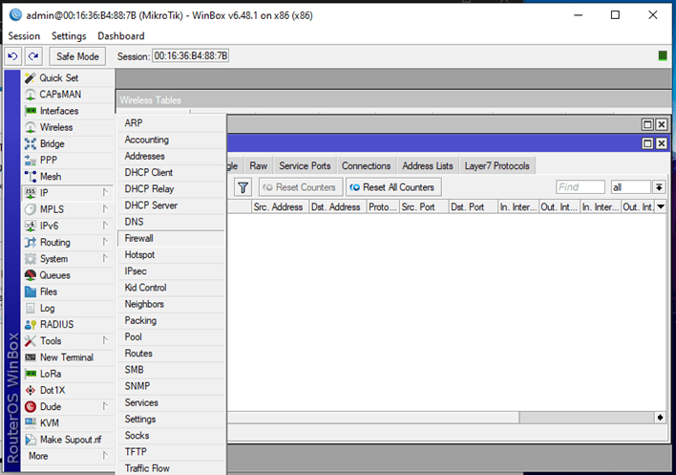The height and width of the screenshot is (475, 676).
Task: Open the Files folder icon
Action: (31, 291)
